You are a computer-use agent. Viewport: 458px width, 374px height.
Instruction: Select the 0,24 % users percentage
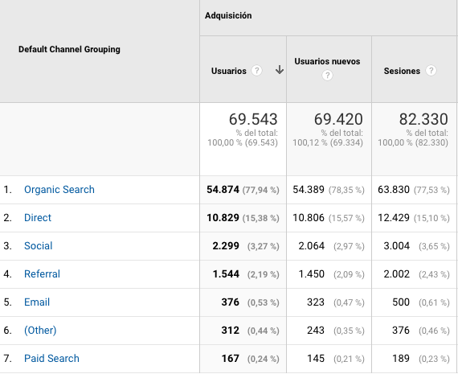tap(264, 359)
